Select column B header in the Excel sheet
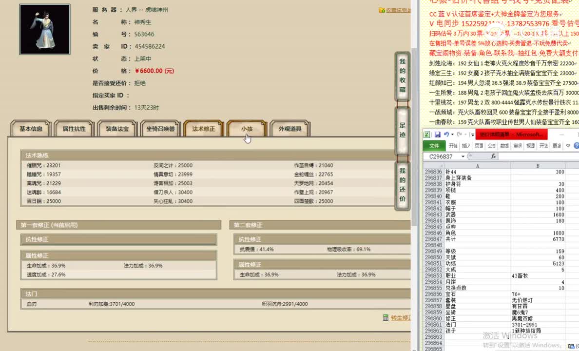This screenshot has width=579, height=351. (x=538, y=165)
